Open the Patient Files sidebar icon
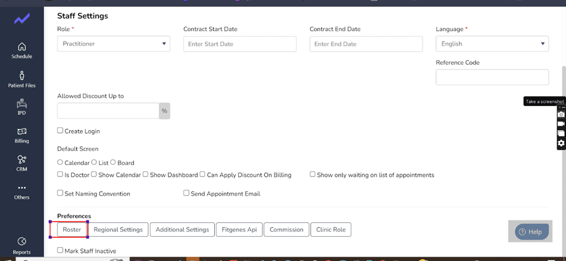This screenshot has width=566, height=261. click(x=21, y=76)
